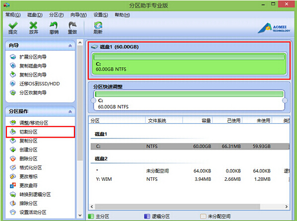The image size is (297, 221).
Task: Click the AOMEI Technology logo
Action: click(274, 28)
